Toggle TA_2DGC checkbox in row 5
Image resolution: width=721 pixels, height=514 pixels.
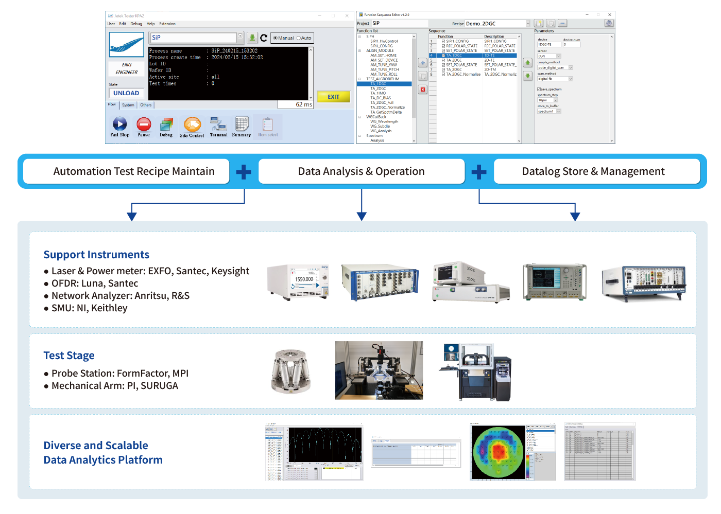pyautogui.click(x=443, y=60)
